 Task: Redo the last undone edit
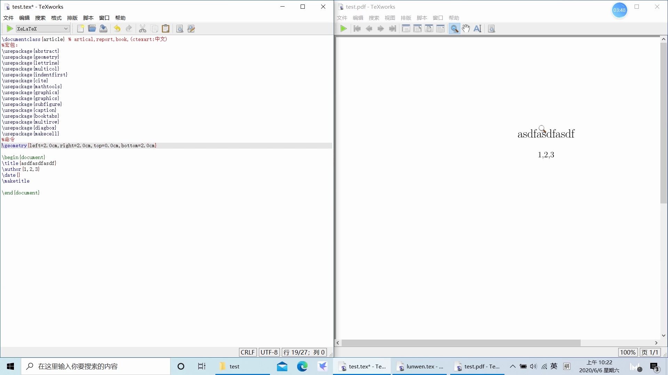129,29
